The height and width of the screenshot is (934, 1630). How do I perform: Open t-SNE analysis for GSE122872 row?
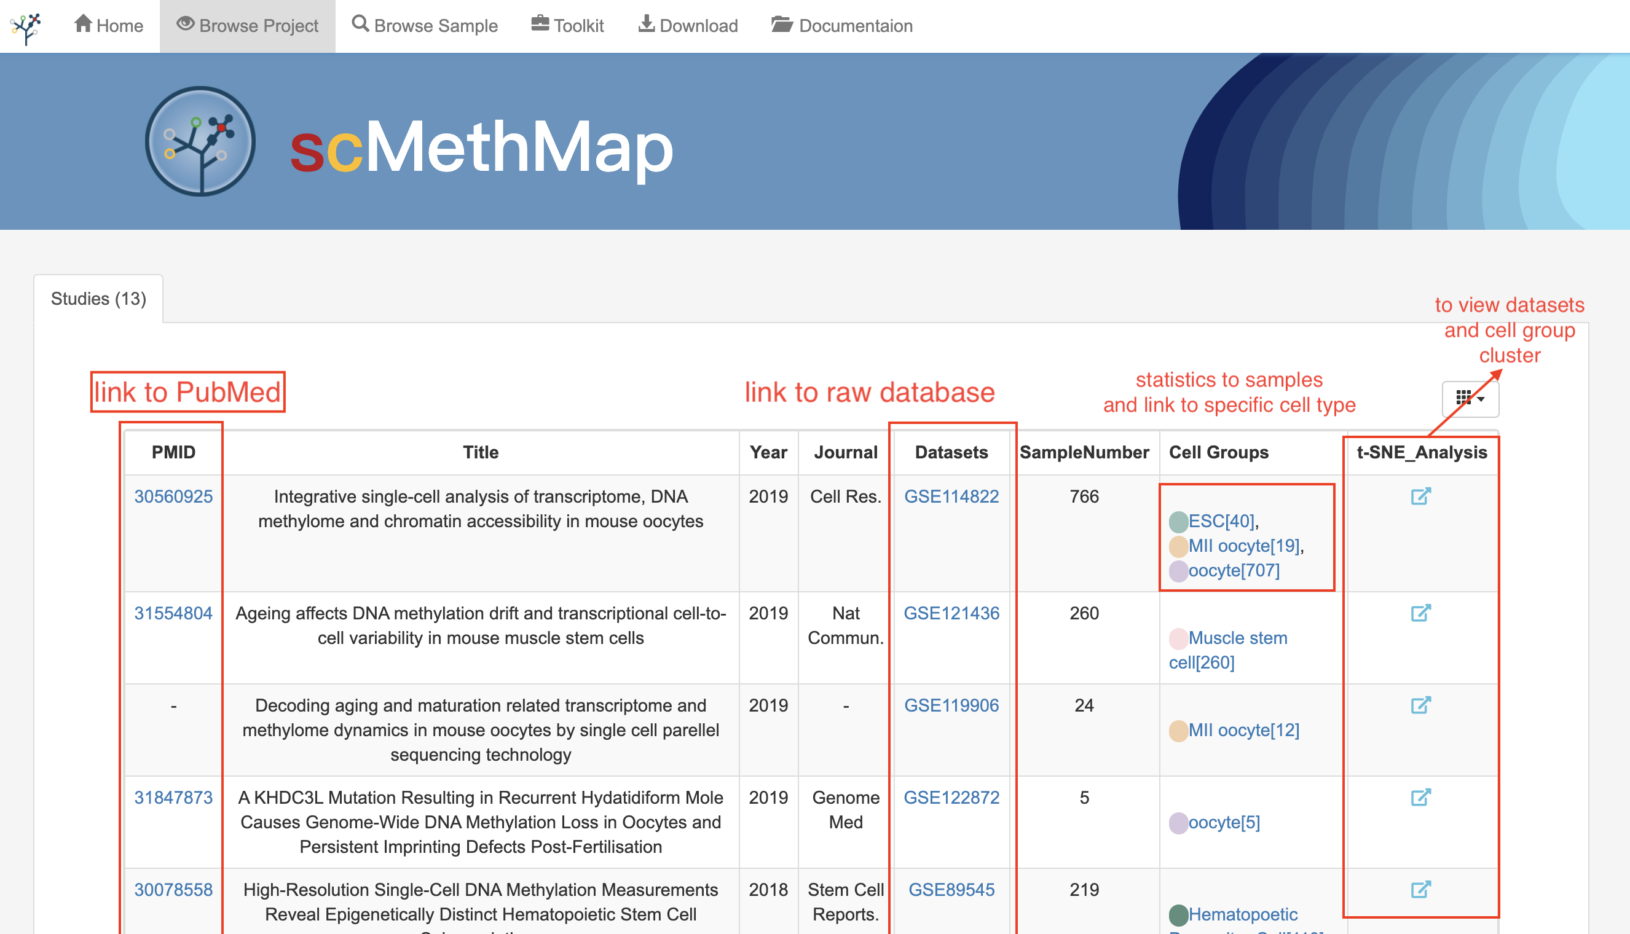(x=1420, y=798)
